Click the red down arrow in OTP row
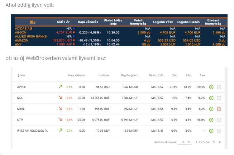Screen dimensions: 234x155 pos(60,119)
